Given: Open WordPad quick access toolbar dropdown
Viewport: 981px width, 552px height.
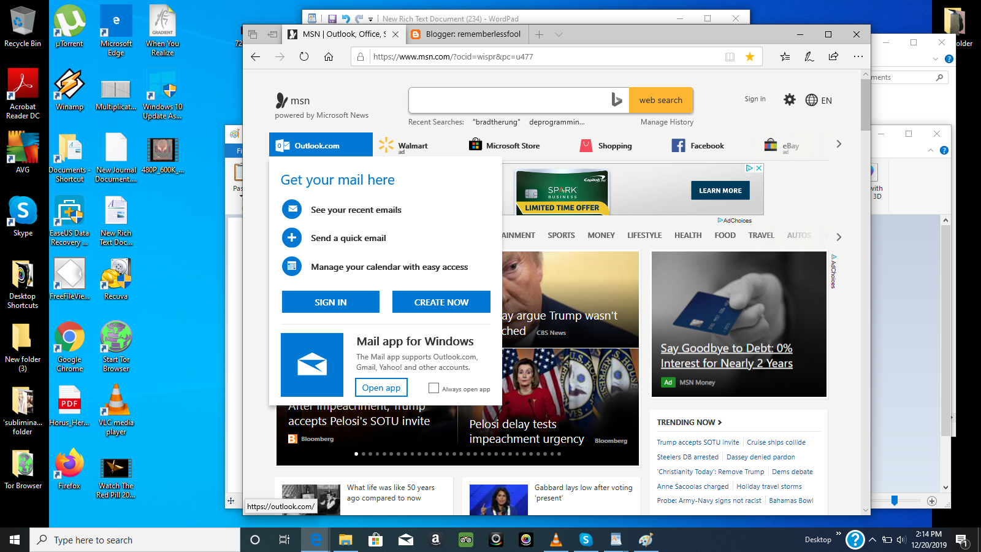Looking at the screenshot, I should coord(370,19).
